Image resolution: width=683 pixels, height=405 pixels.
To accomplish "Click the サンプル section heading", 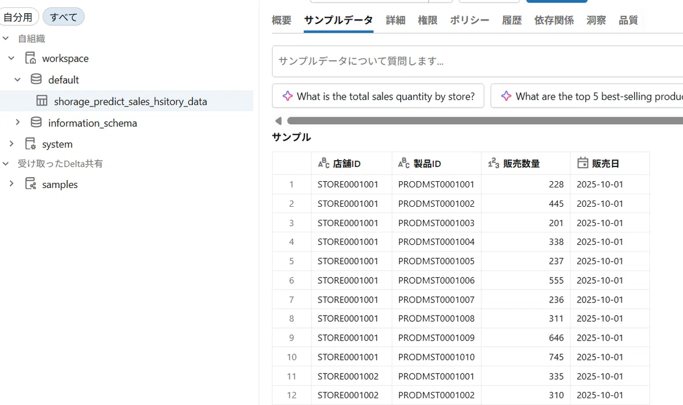I will (x=291, y=137).
